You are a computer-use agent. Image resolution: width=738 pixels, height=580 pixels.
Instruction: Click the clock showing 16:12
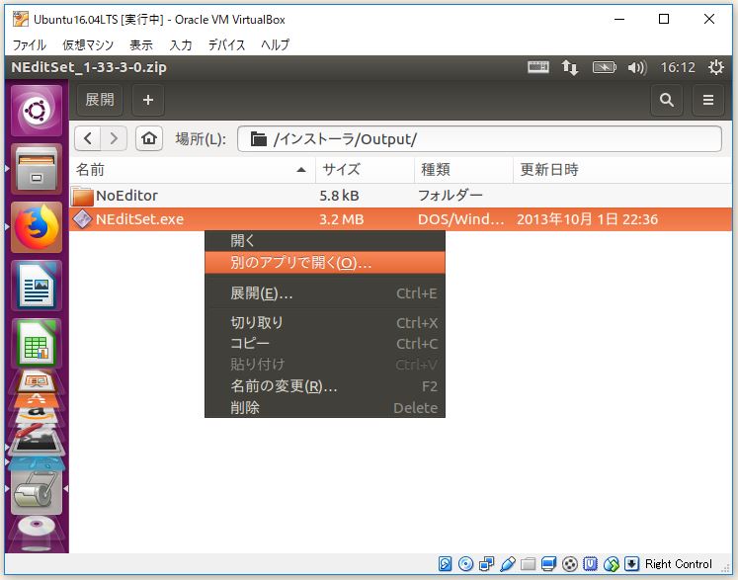click(x=678, y=68)
